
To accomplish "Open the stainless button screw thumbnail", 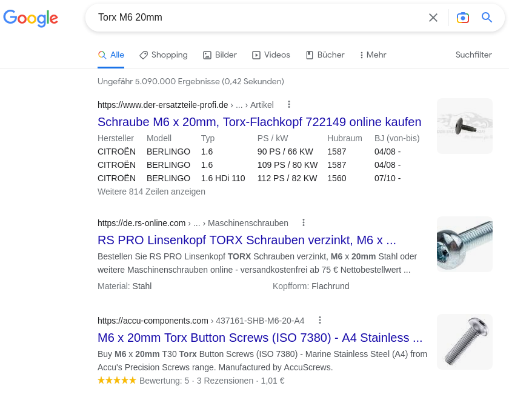I will 465,342.
